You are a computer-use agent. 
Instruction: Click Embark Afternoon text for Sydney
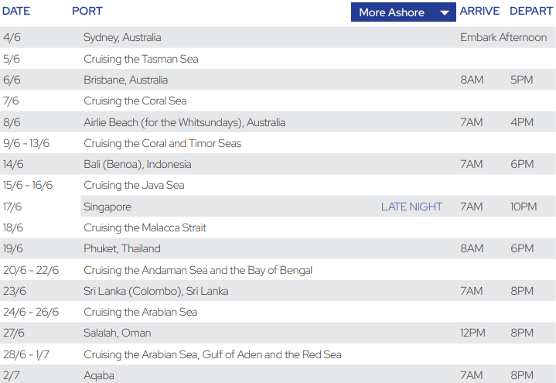[503, 37]
